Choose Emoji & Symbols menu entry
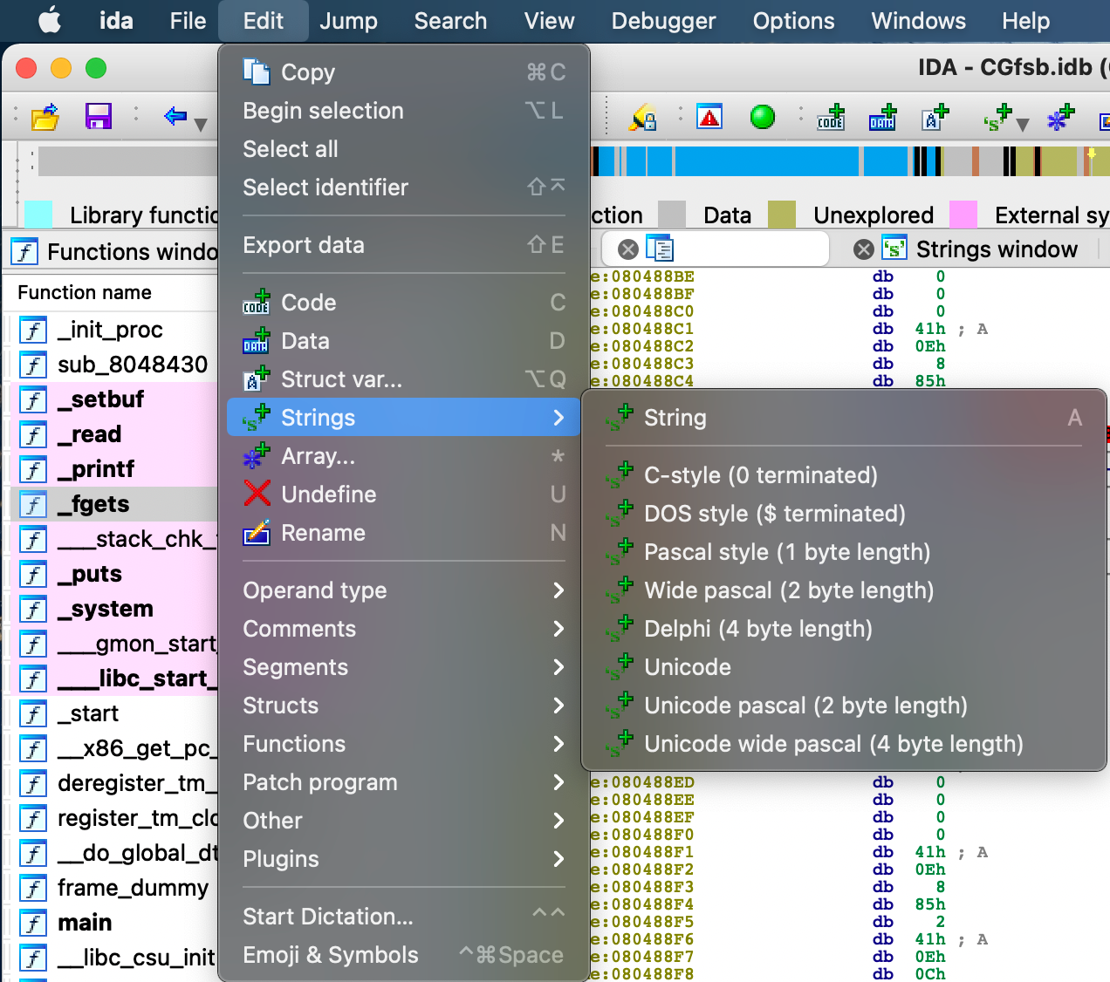 pyautogui.click(x=404, y=955)
